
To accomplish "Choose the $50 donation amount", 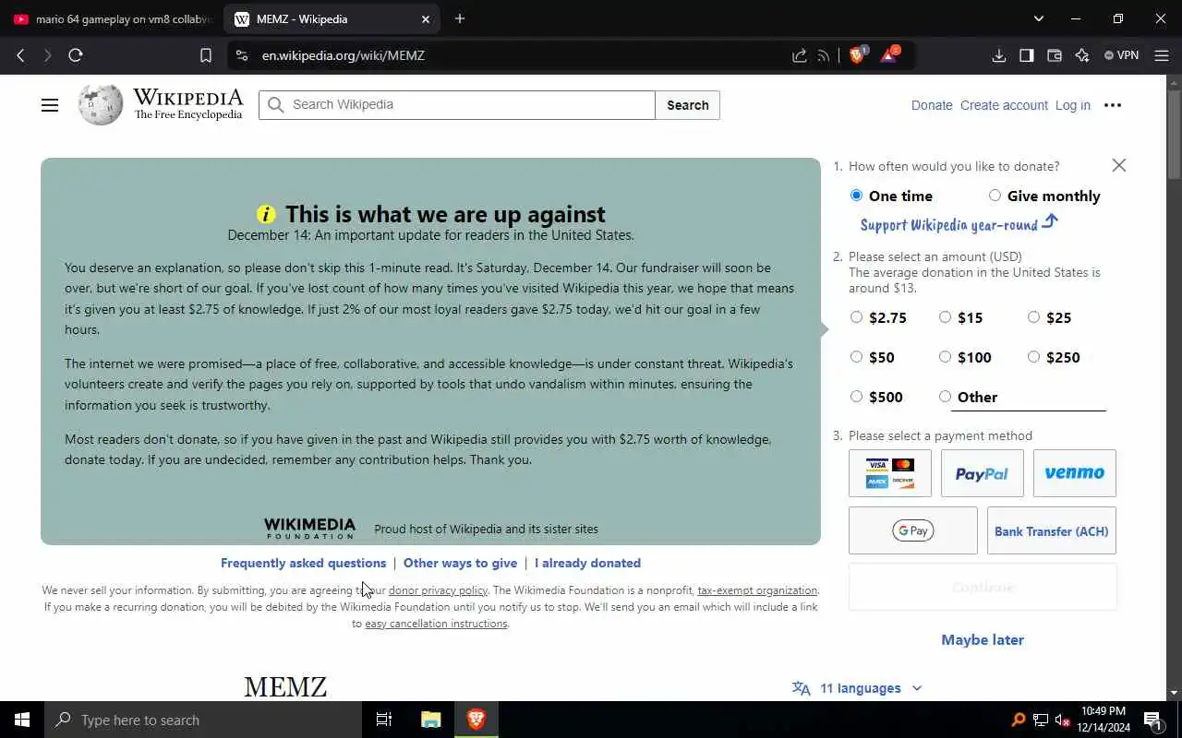I will 856,357.
